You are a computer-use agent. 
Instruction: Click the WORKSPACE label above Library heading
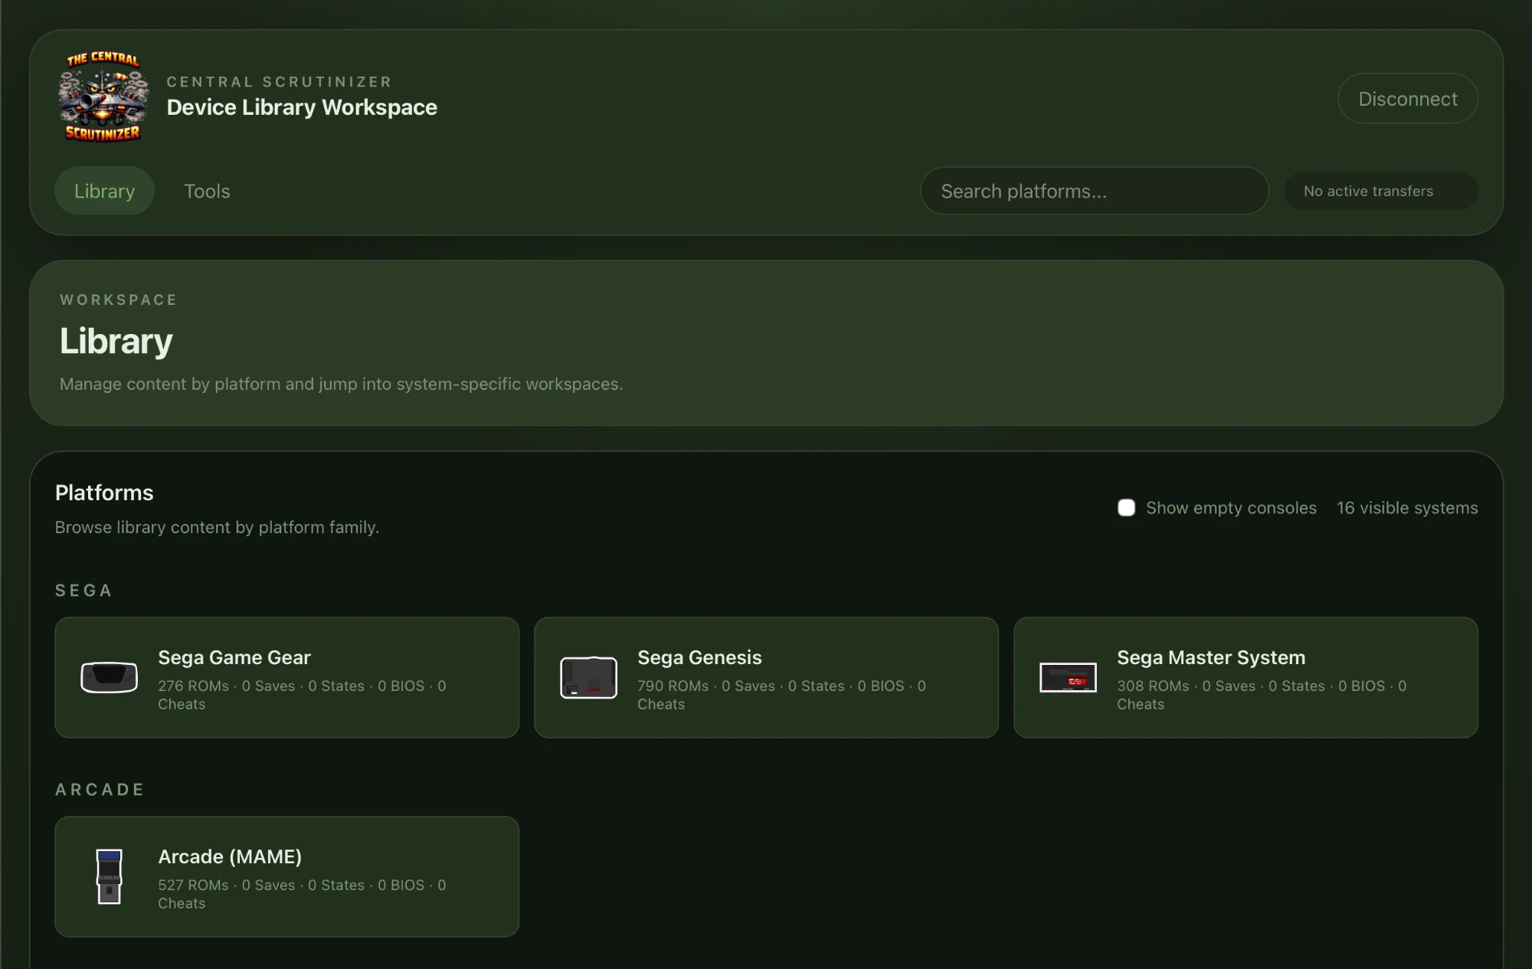pos(119,300)
